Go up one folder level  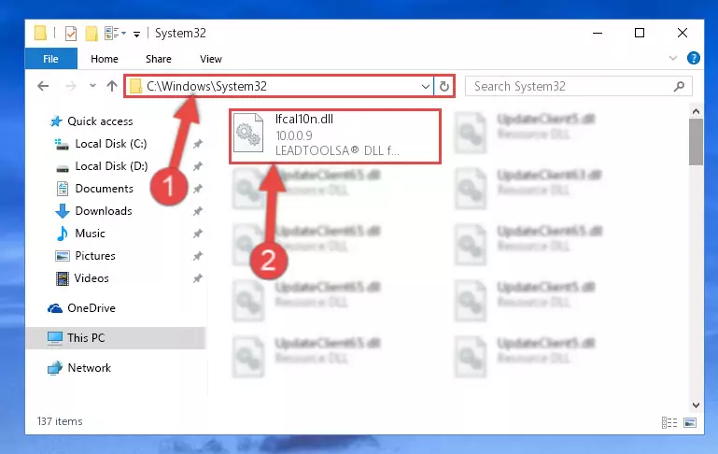112,86
